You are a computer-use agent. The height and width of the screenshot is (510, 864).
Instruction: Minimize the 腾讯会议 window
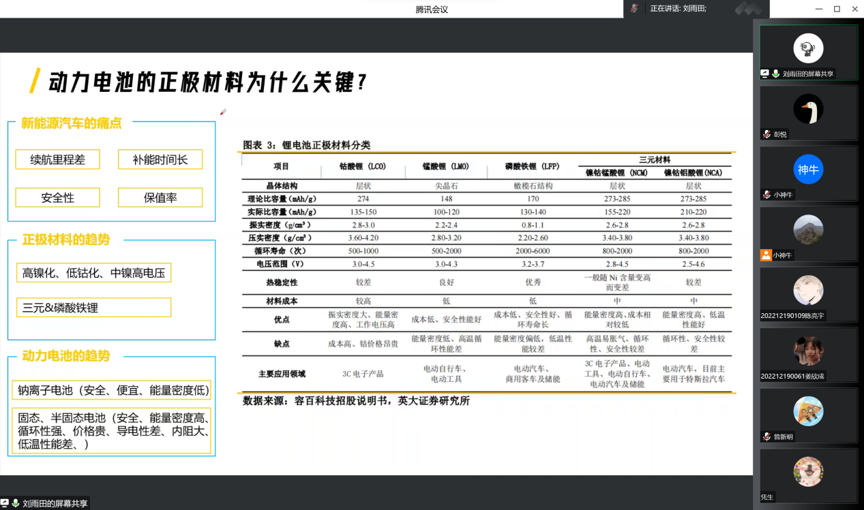click(x=819, y=9)
